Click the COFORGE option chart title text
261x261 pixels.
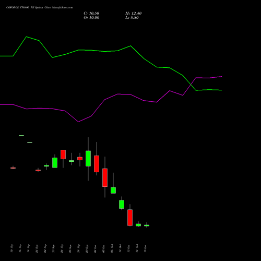(x=40, y=8)
